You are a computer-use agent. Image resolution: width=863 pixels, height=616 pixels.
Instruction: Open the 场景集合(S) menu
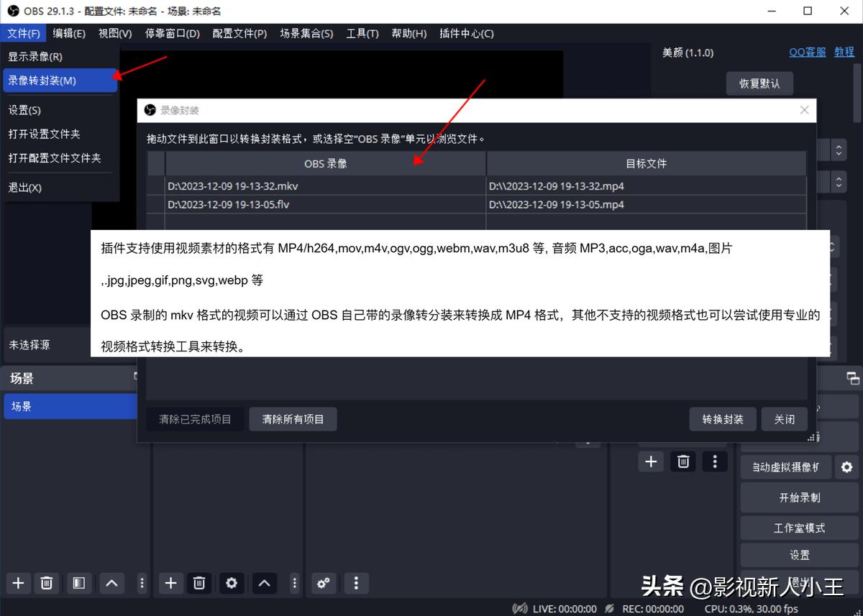(306, 33)
